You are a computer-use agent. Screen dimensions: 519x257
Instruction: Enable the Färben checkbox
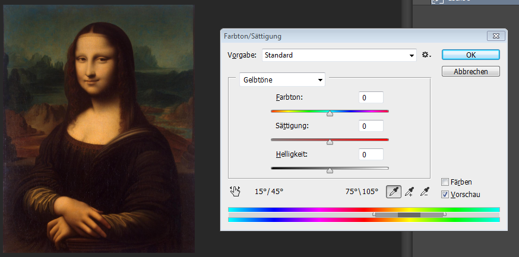point(445,182)
